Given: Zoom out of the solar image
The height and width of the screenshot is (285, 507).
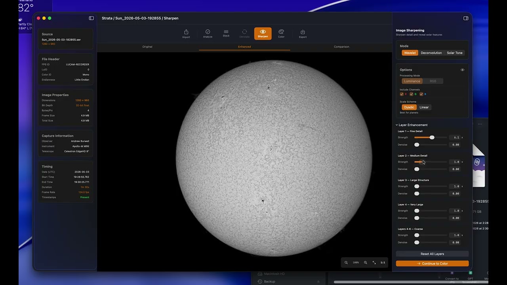Looking at the screenshot, I should tap(346, 262).
